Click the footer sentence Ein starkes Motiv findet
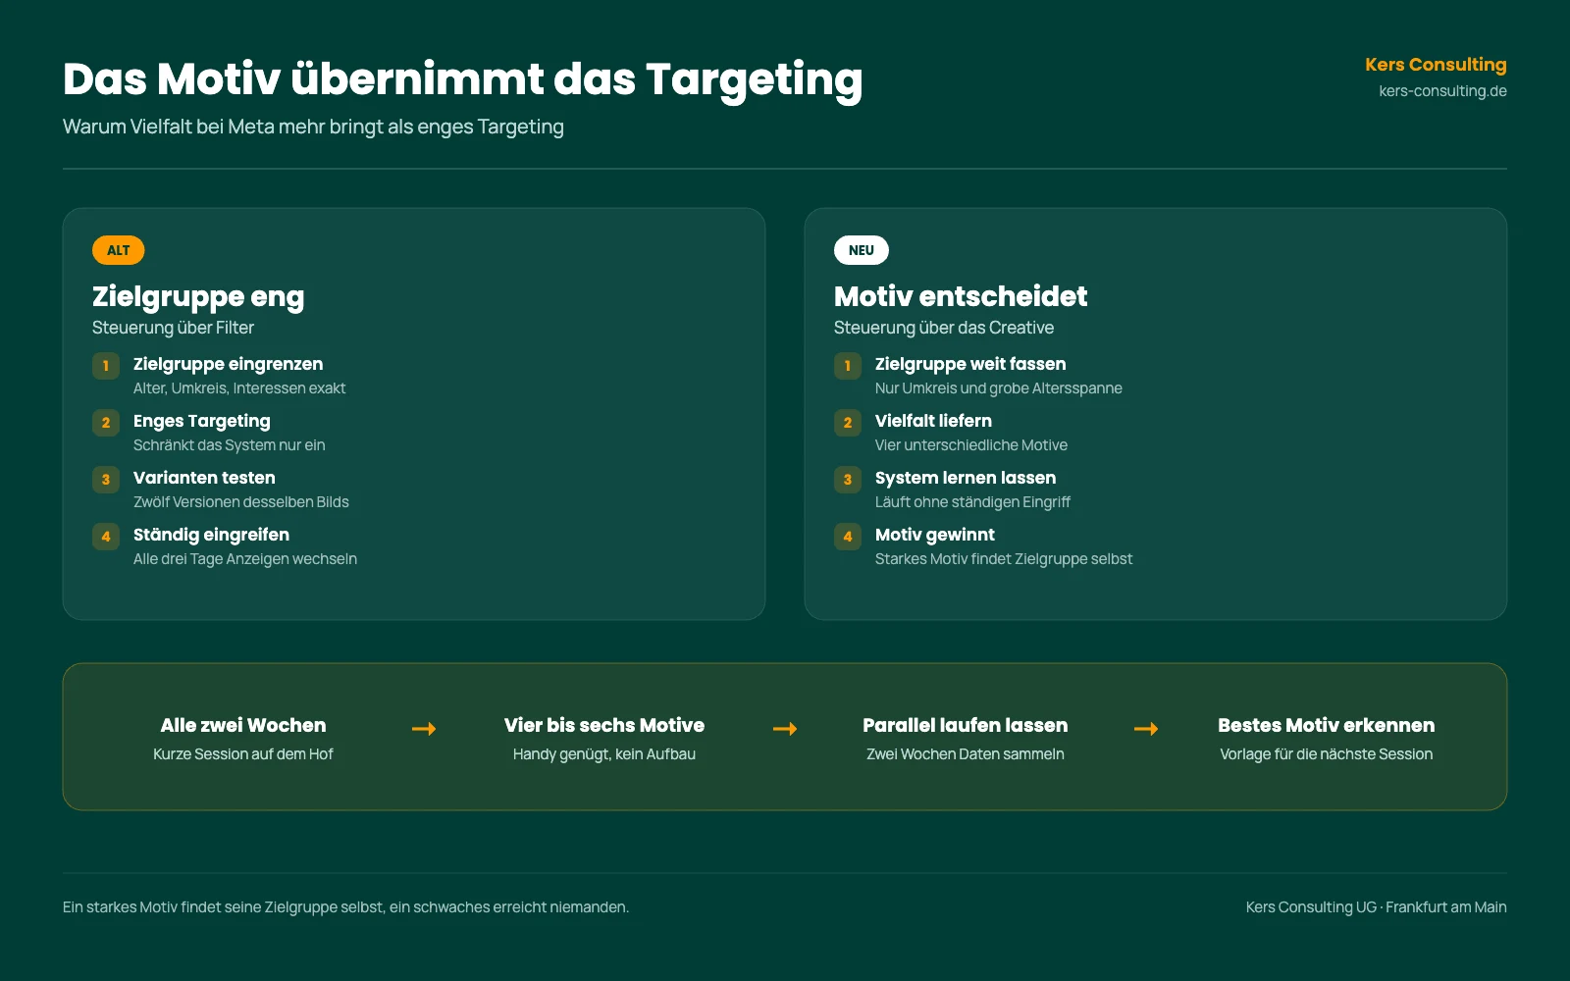Screen dimensions: 1570x981 coord(345,907)
